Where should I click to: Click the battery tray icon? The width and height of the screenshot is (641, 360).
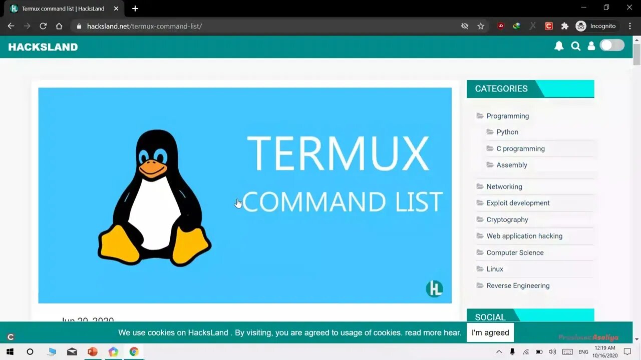click(x=539, y=351)
